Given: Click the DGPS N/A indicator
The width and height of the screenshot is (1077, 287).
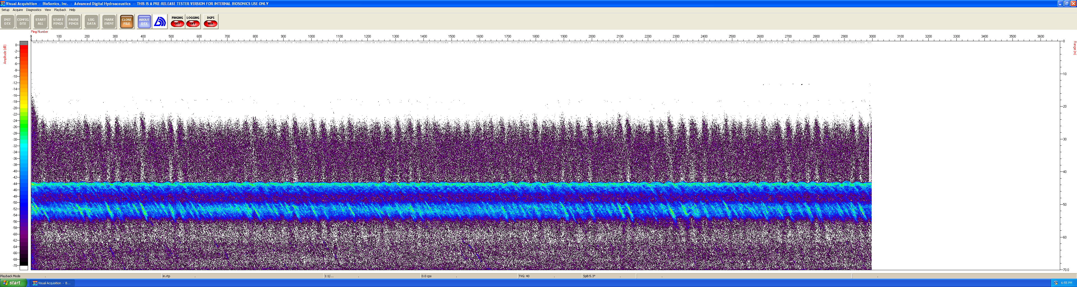Looking at the screenshot, I should 211,22.
